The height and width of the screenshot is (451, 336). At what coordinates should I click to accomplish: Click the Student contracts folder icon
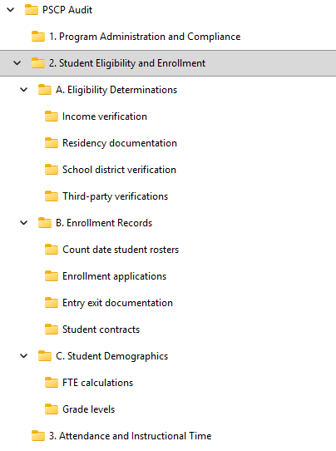point(52,330)
